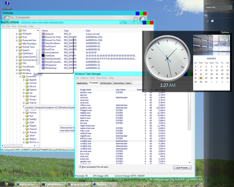
Task: Click the ShellState binary value icon
Action: coord(43,56)
